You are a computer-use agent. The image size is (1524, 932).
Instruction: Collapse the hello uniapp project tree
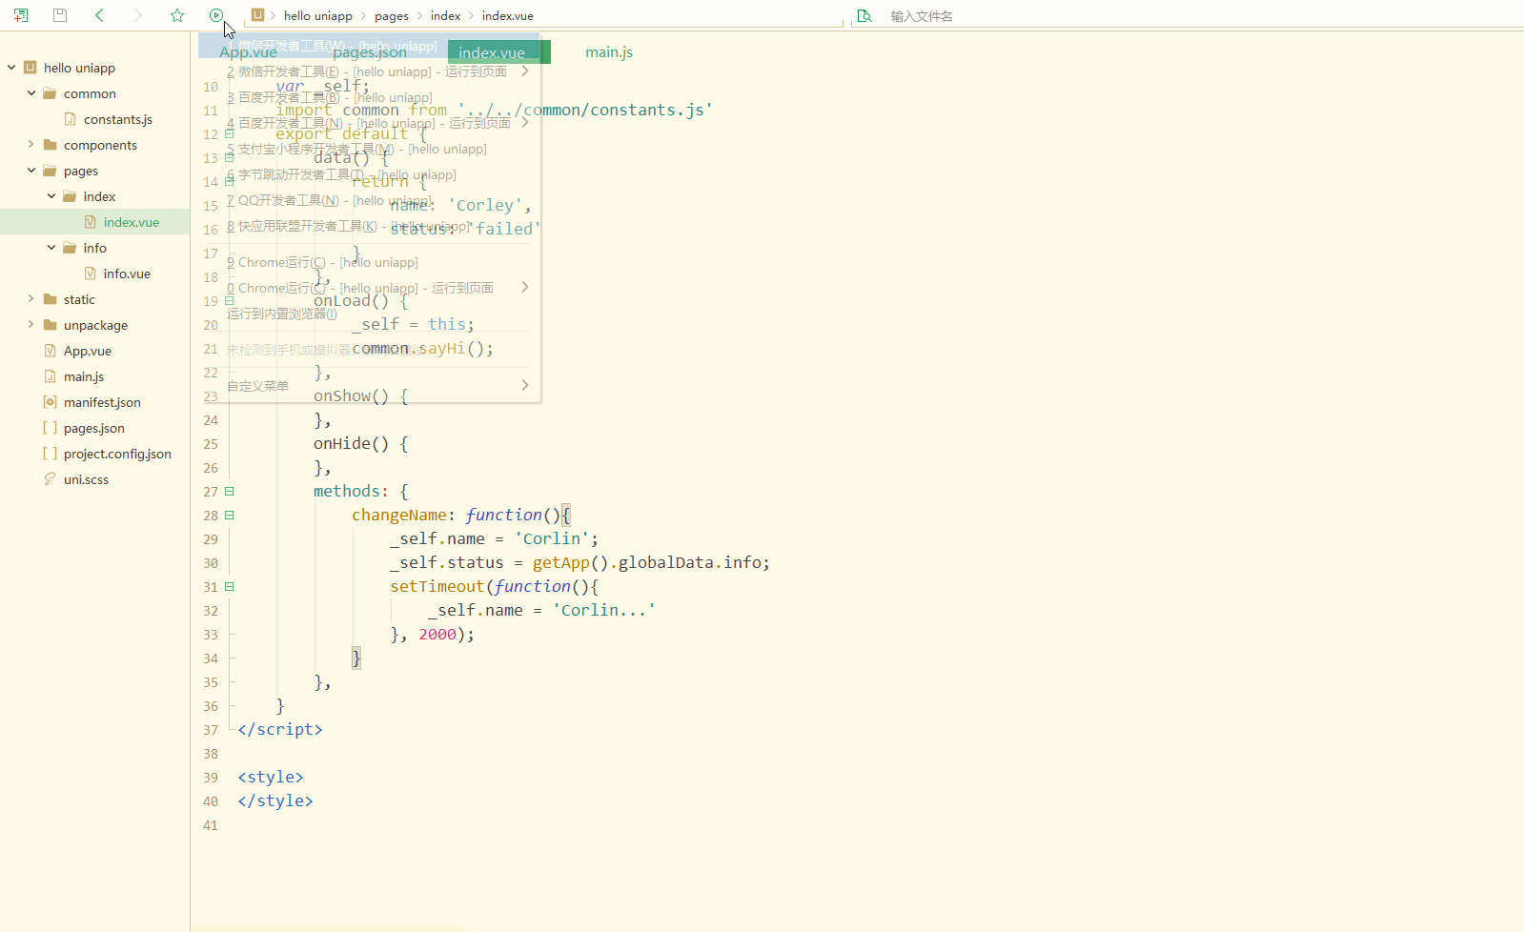click(x=11, y=68)
